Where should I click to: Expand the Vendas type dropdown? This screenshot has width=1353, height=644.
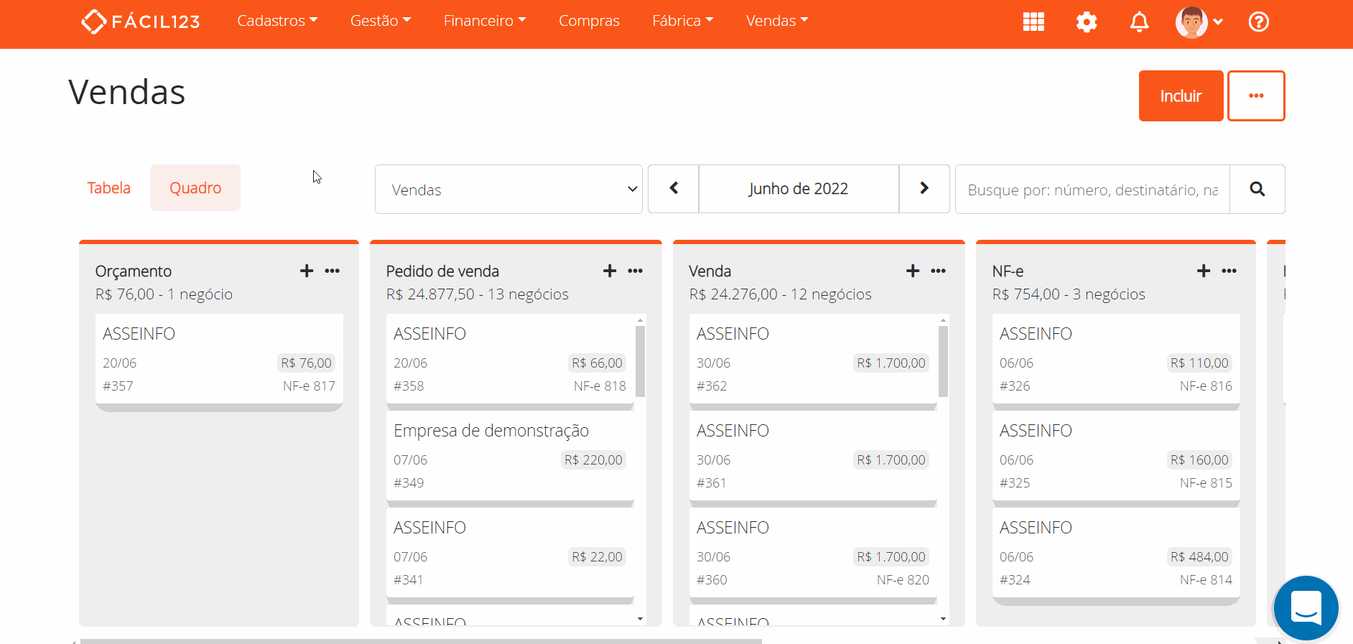508,190
